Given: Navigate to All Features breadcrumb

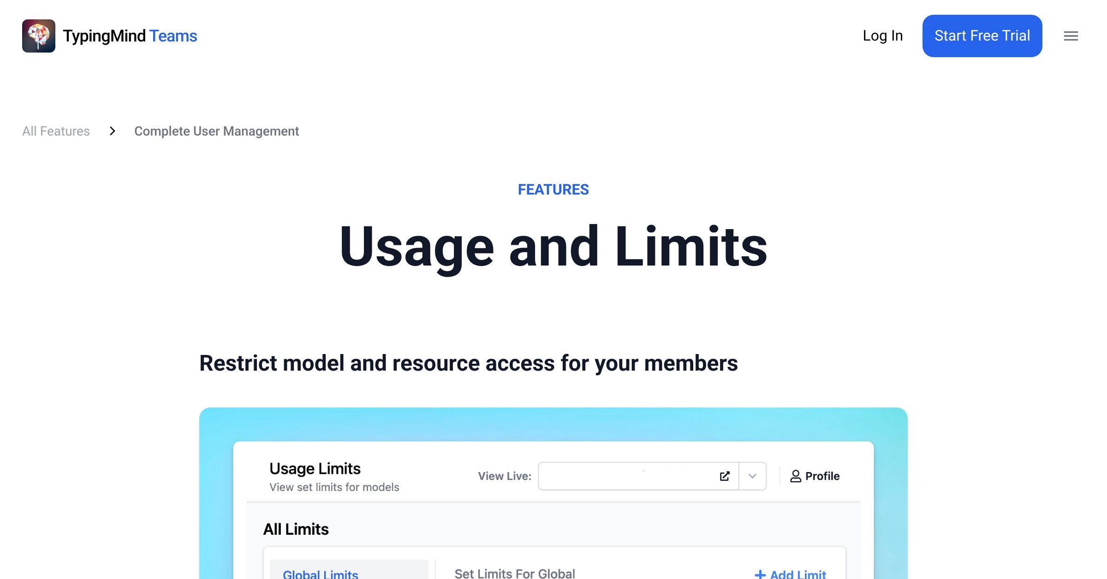Looking at the screenshot, I should click(56, 131).
